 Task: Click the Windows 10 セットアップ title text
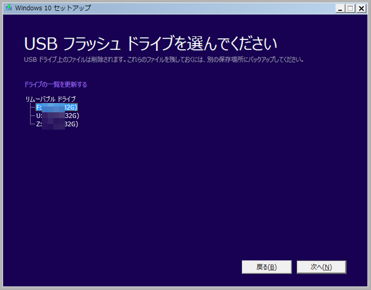[x=53, y=8]
